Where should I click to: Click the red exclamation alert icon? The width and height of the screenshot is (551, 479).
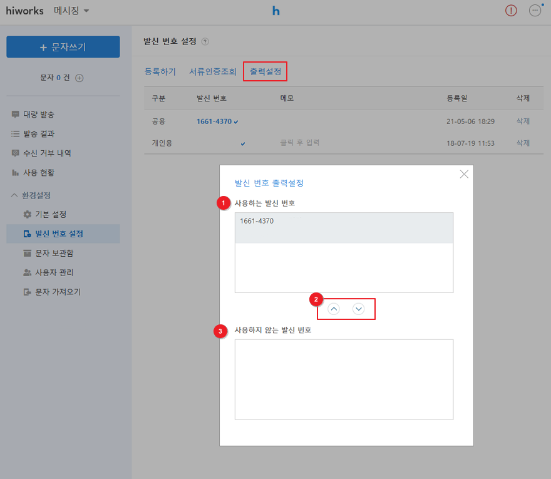511,11
